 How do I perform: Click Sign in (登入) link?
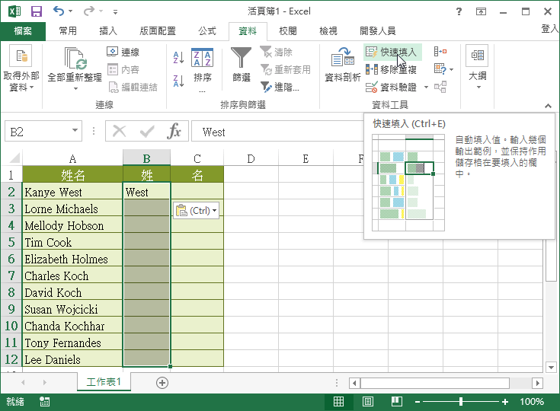coord(550,29)
